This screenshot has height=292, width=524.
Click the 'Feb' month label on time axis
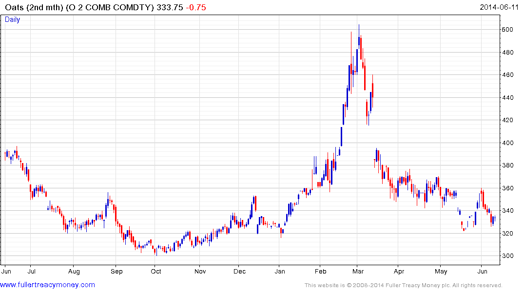[x=320, y=271]
